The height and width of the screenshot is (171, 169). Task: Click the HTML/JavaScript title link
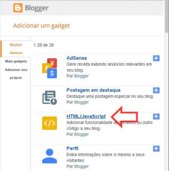pos(86,116)
